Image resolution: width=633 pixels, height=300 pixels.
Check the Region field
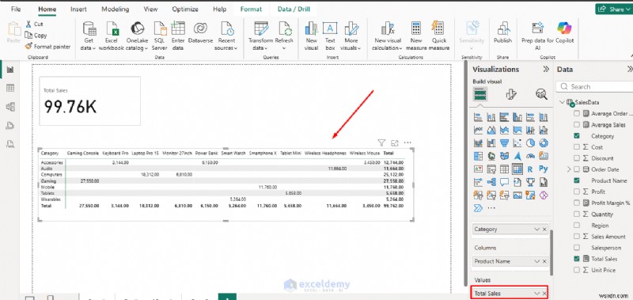[x=577, y=226]
